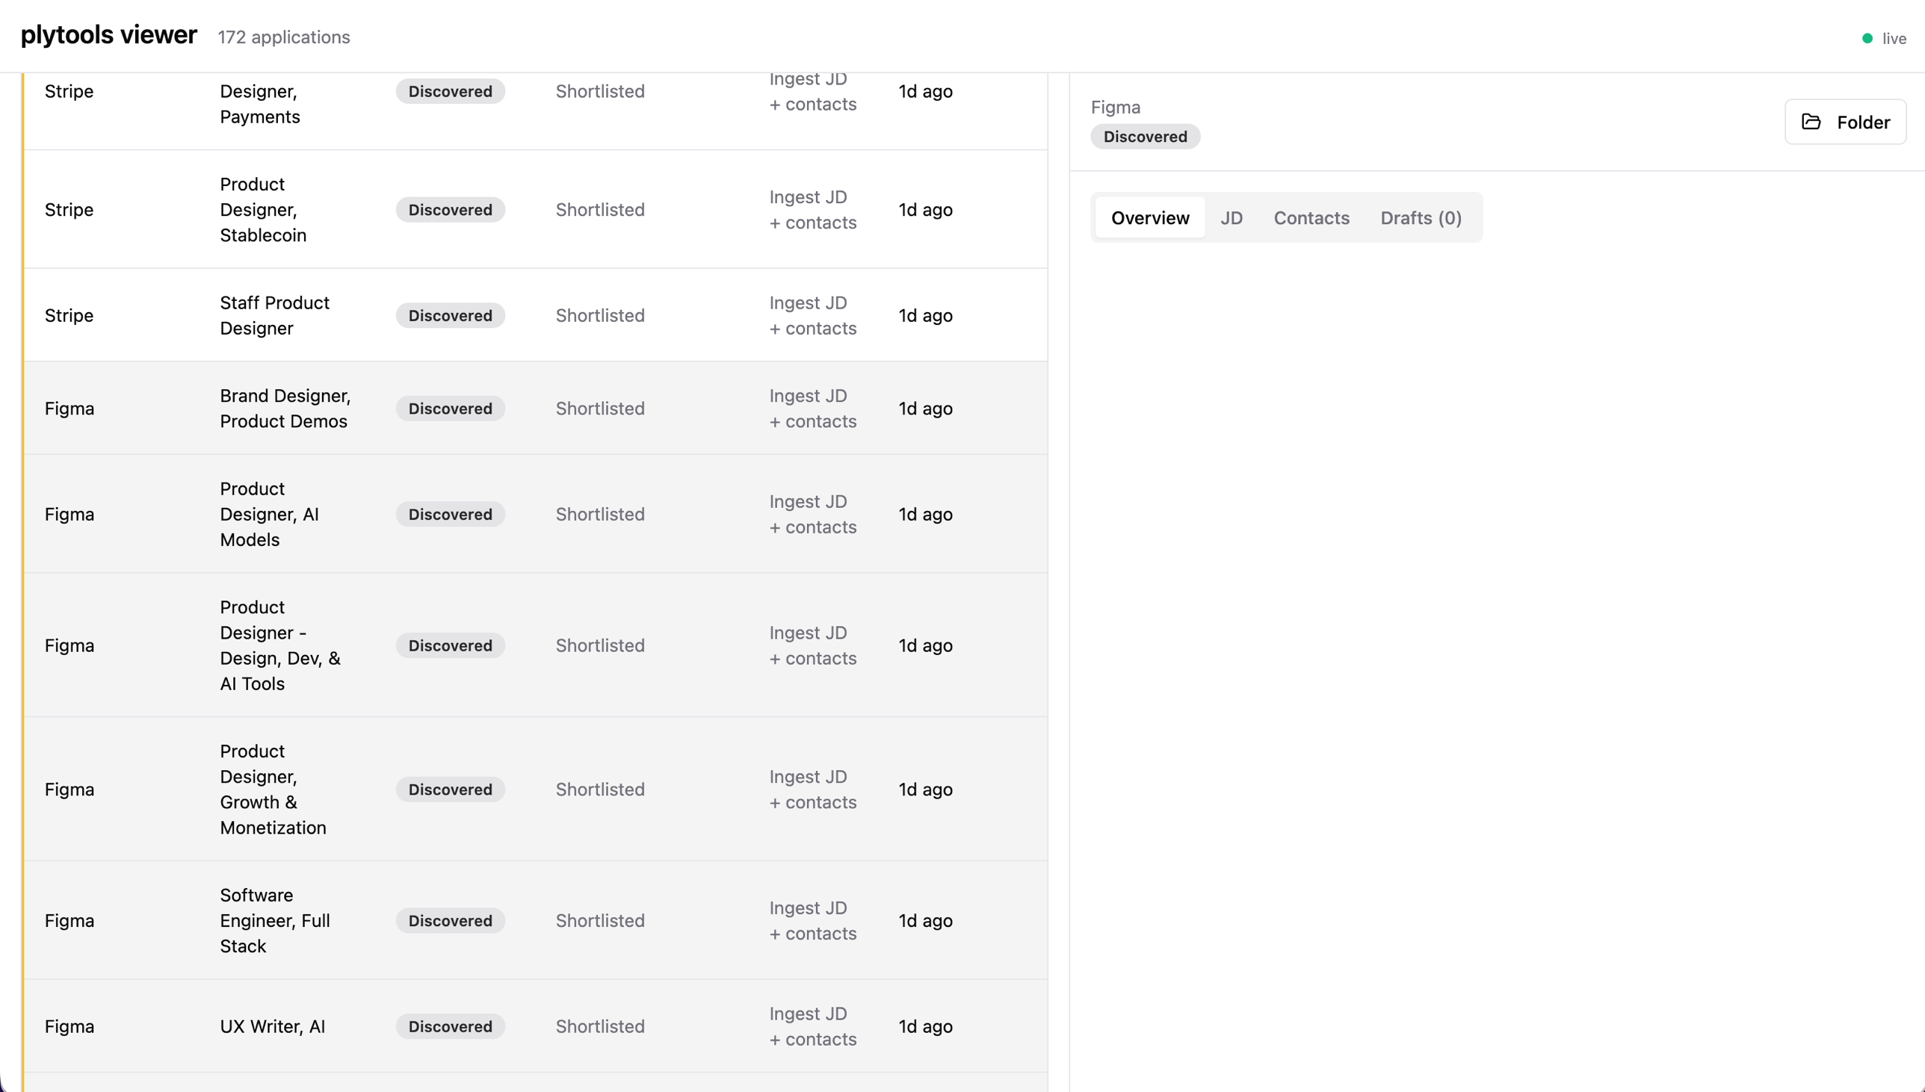Open the Contacts tab
1925x1092 pixels.
(1311, 217)
